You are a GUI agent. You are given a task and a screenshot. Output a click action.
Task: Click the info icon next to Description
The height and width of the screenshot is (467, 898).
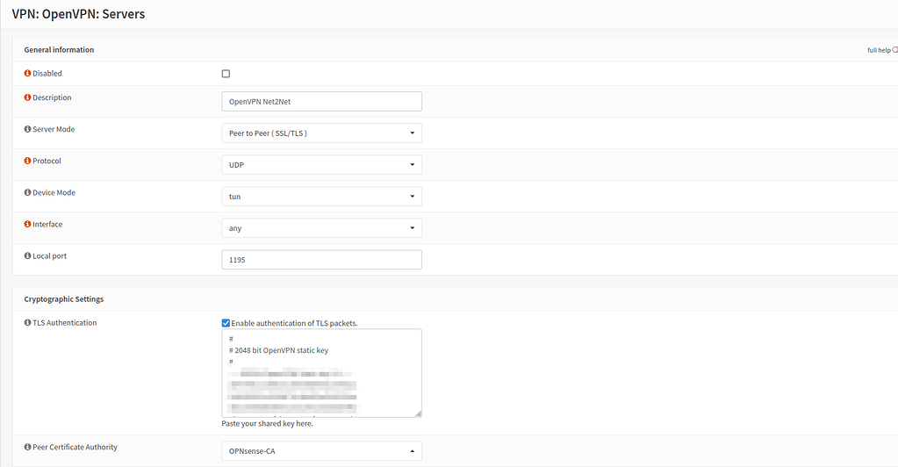27,98
